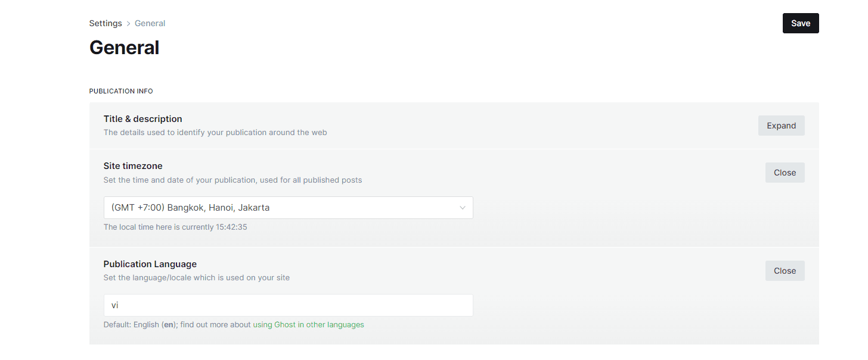Screen dimensions: 868x360
Task: Open the timezone selection combo box
Action: 288,208
